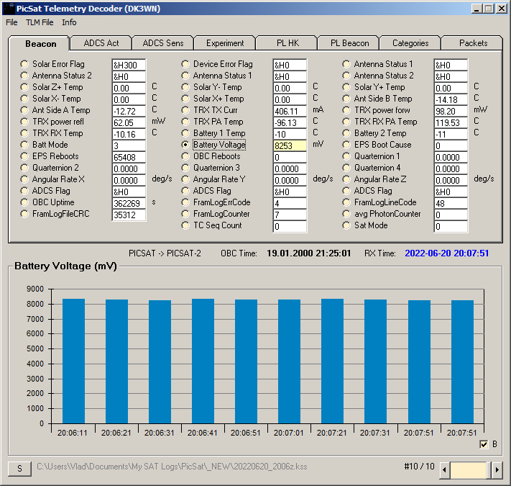
Task: Select the FramLogFileCRC radio button
Action: (x=24, y=214)
